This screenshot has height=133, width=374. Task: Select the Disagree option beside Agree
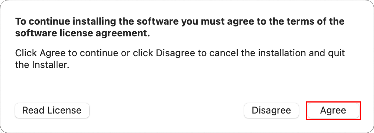(x=271, y=110)
